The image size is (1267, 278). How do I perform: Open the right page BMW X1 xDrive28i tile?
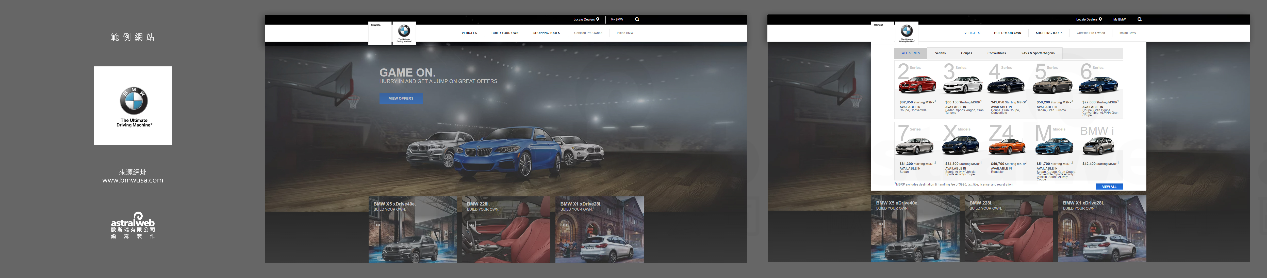tap(1102, 229)
